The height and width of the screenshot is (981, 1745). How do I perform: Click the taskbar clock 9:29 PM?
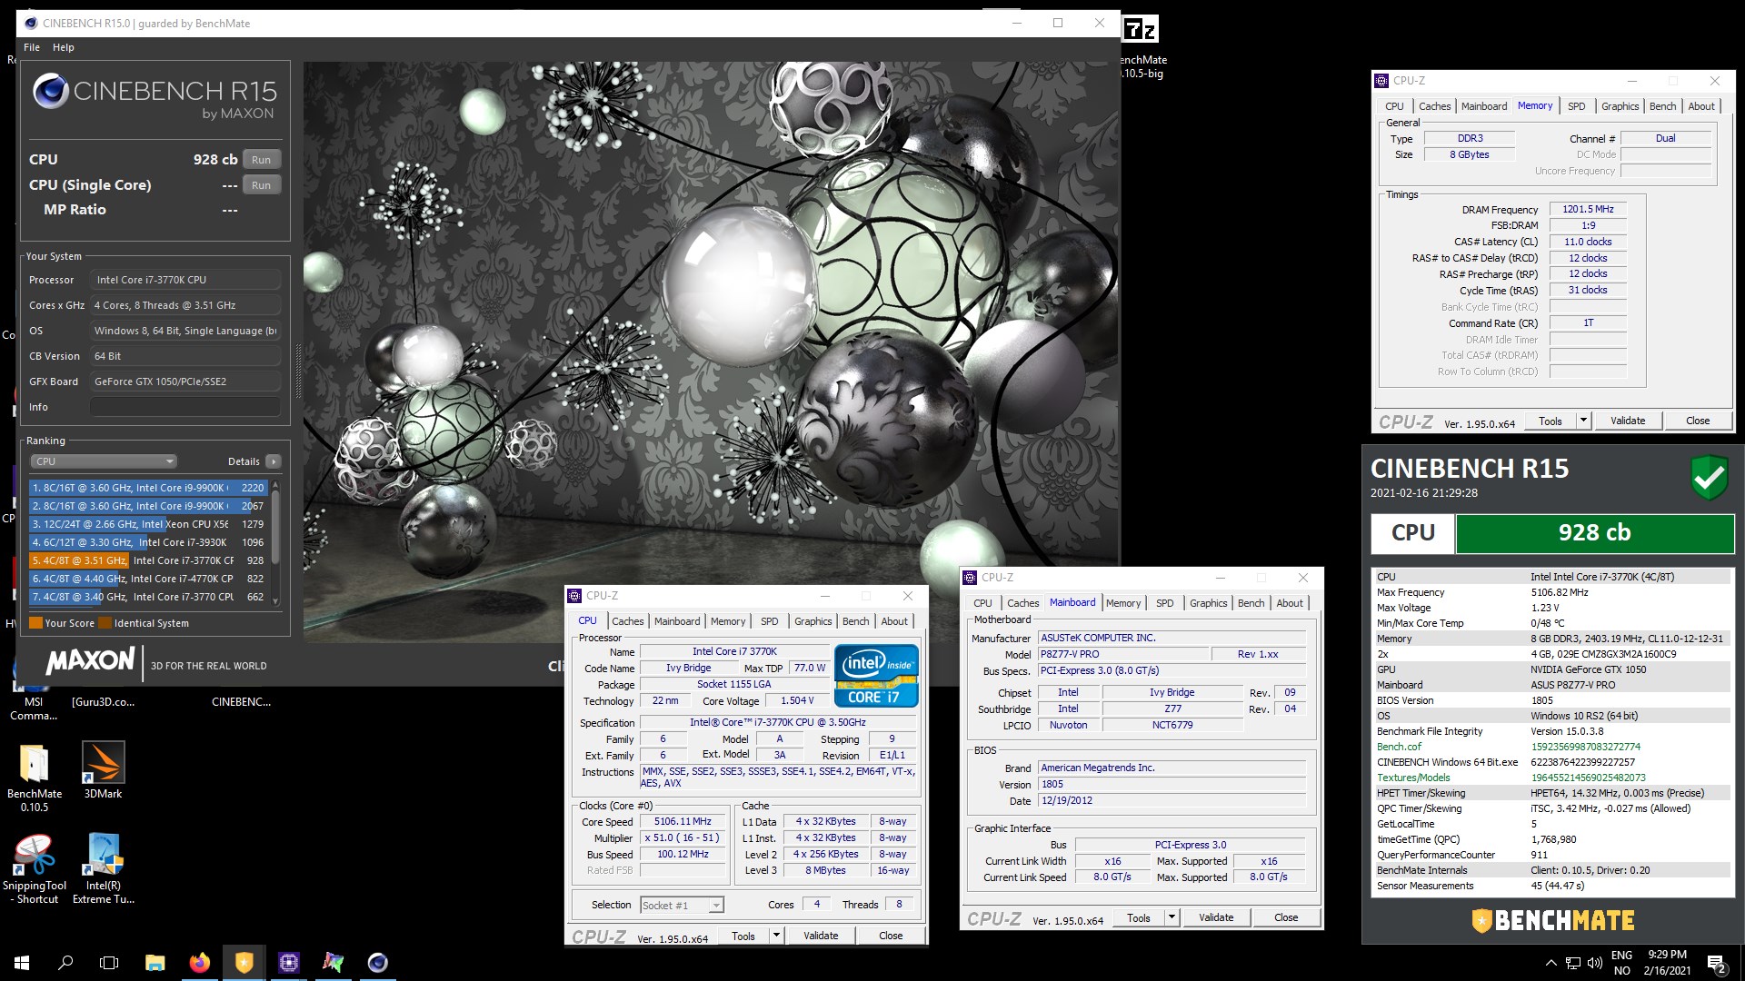1667,955
